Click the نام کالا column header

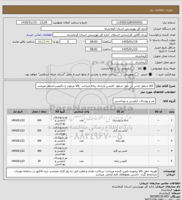(x=120, y=111)
